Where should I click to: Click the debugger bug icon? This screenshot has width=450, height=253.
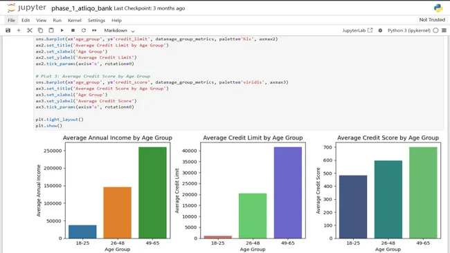point(380,30)
